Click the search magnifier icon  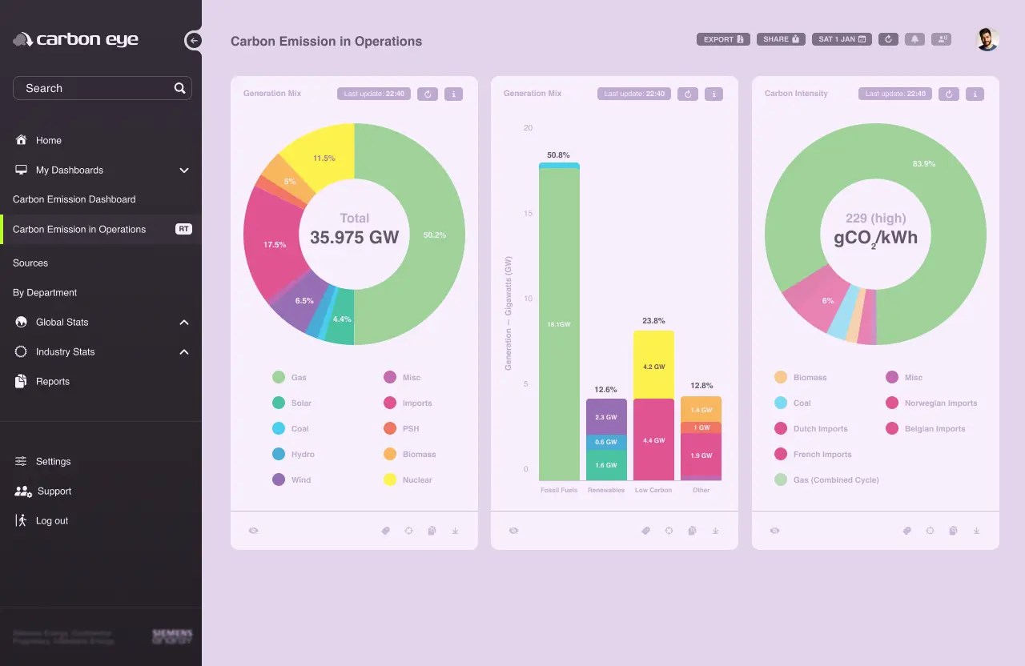[180, 88]
